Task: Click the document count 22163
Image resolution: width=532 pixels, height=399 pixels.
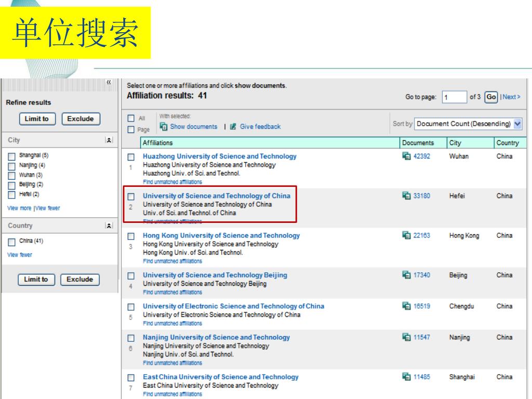Action: [x=422, y=235]
